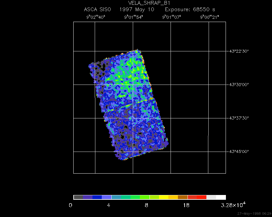Screen dimensions: 272x217
Task: Pick the bright red swatch in colorbar
Action: [x=202, y=197]
